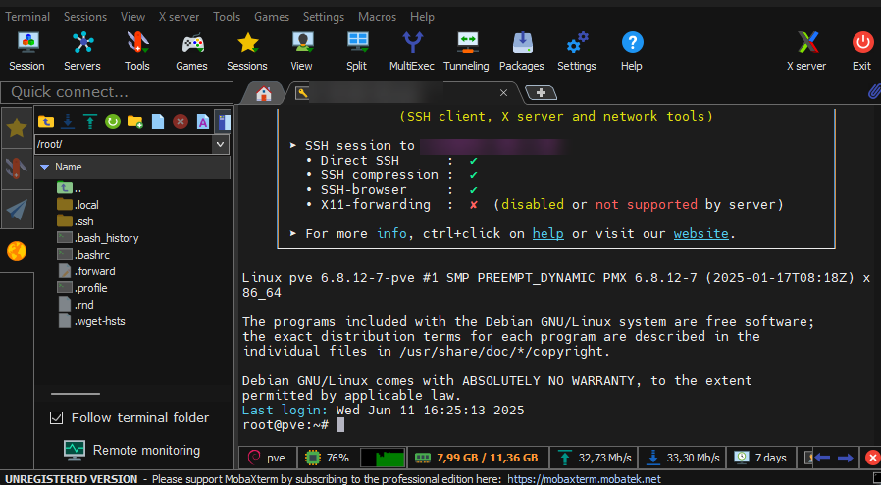The width and height of the screenshot is (881, 485).
Task: Open the Terminal menu
Action: click(x=27, y=17)
